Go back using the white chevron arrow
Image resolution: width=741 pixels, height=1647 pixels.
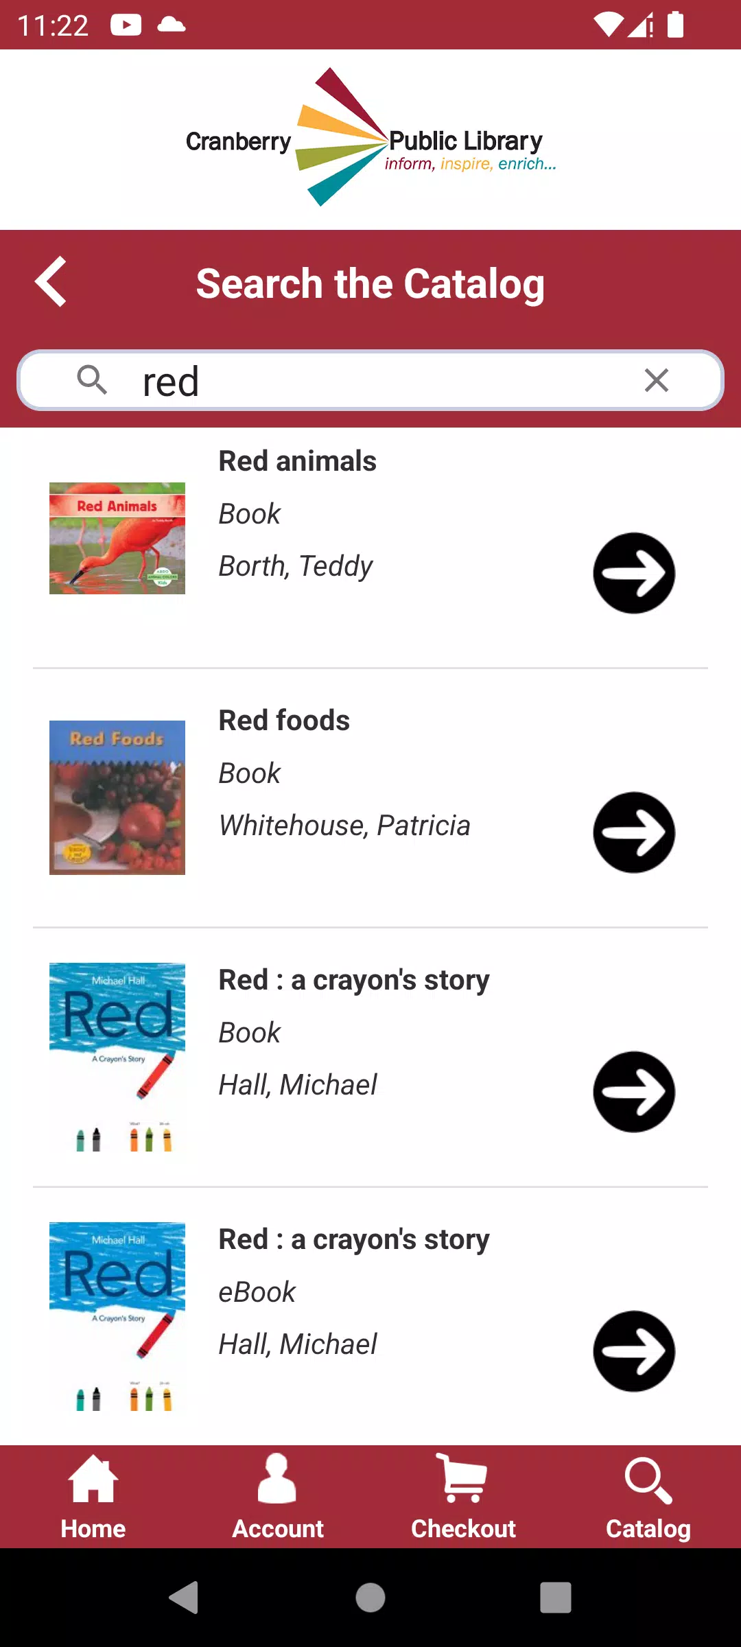coord(51,281)
